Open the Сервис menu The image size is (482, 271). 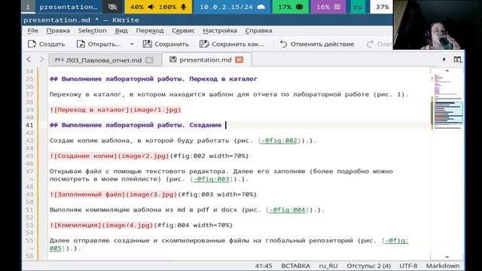point(183,31)
